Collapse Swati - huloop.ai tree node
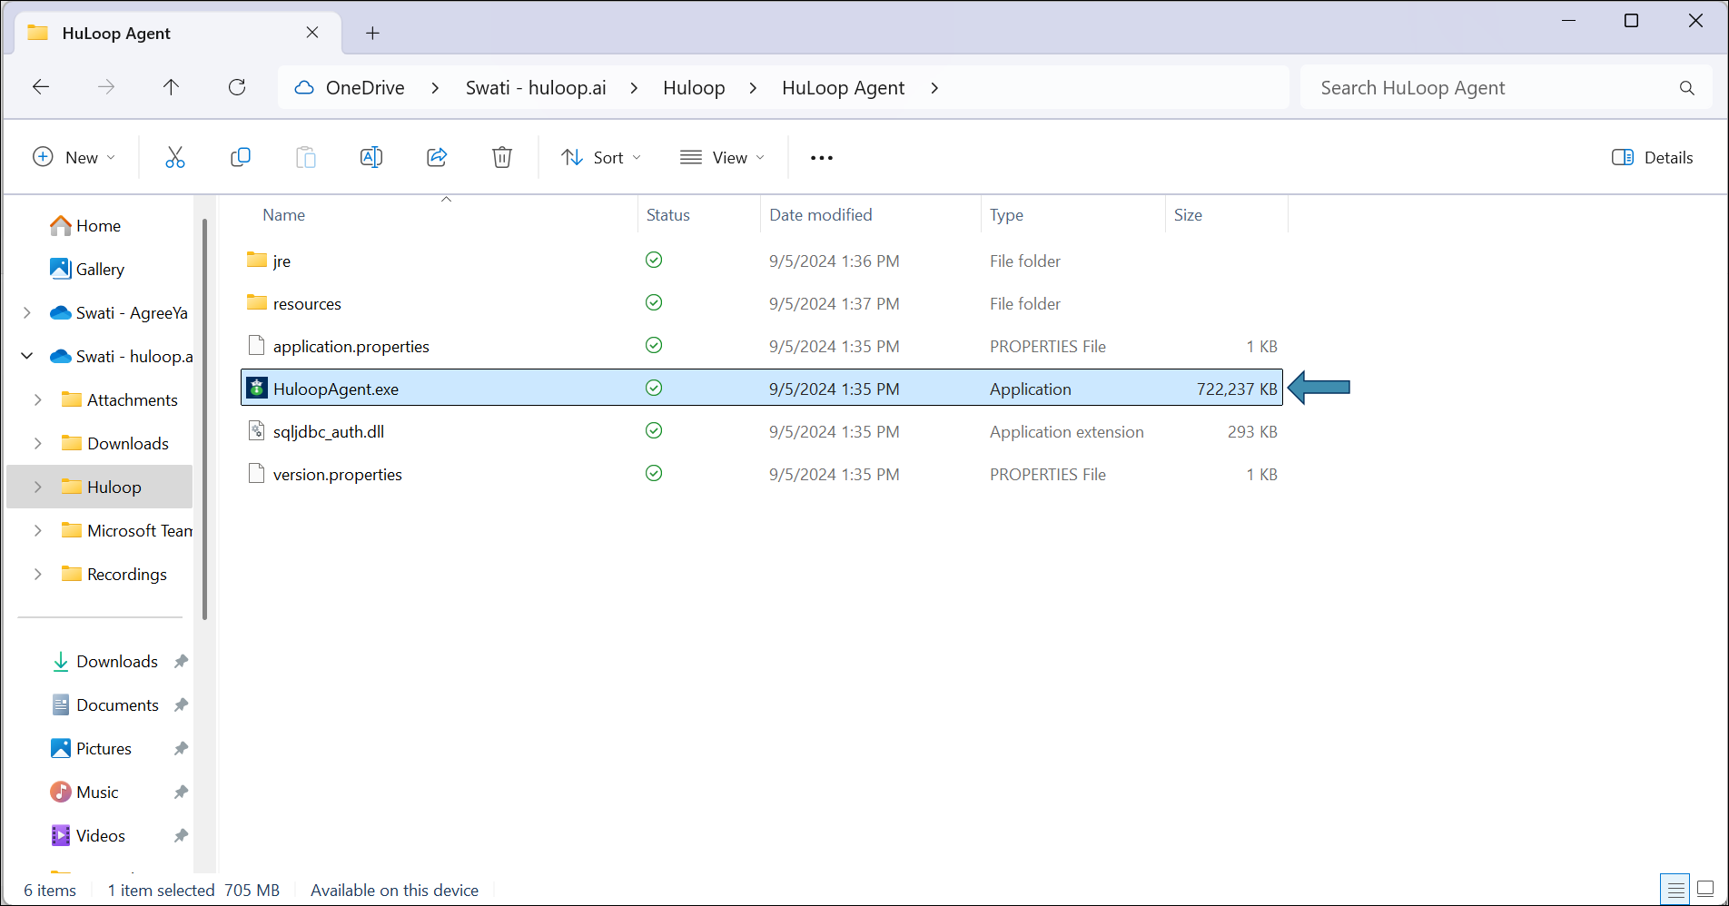The height and width of the screenshot is (906, 1729). point(27,356)
